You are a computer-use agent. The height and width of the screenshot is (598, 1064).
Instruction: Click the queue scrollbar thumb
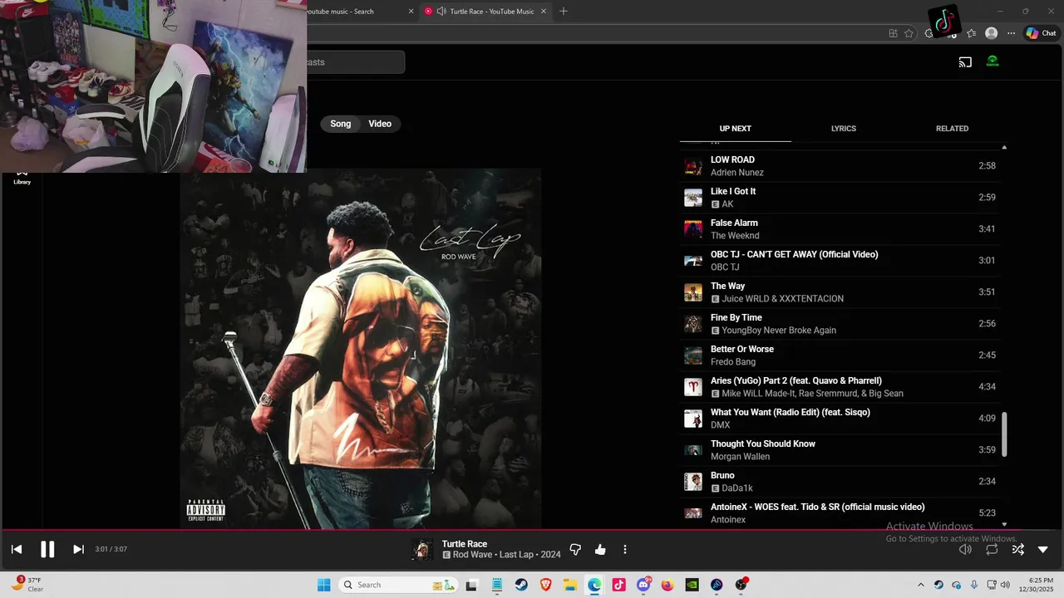tap(1004, 434)
